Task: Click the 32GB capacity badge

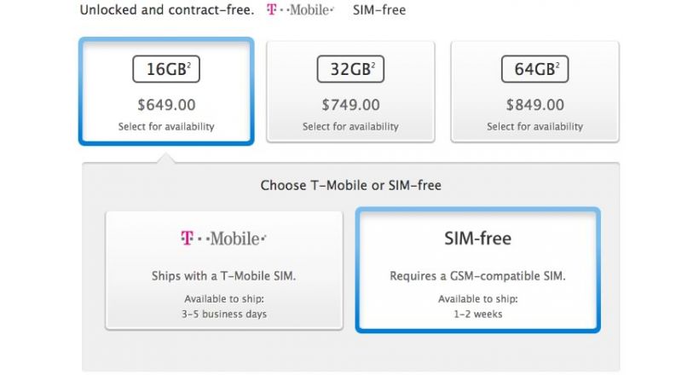Action: tap(350, 69)
